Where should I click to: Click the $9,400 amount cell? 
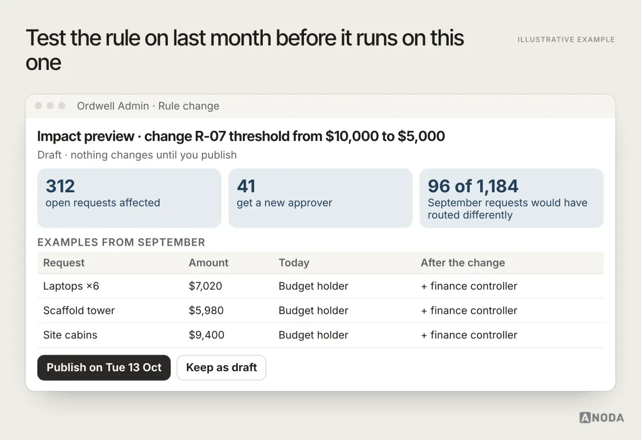point(206,335)
